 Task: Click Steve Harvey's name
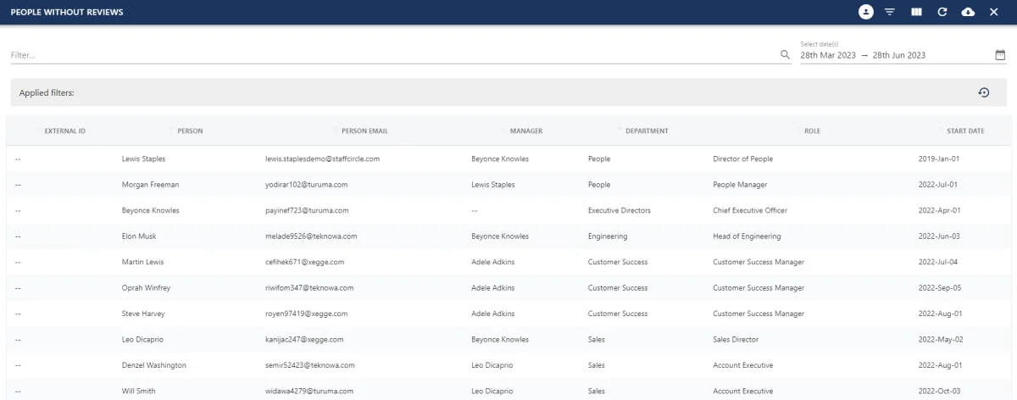coord(143,314)
